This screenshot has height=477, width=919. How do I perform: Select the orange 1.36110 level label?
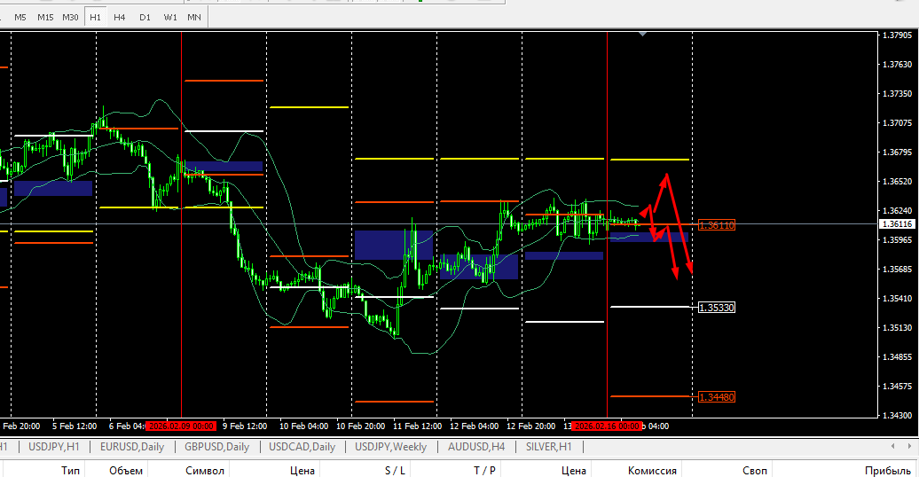pyautogui.click(x=716, y=225)
